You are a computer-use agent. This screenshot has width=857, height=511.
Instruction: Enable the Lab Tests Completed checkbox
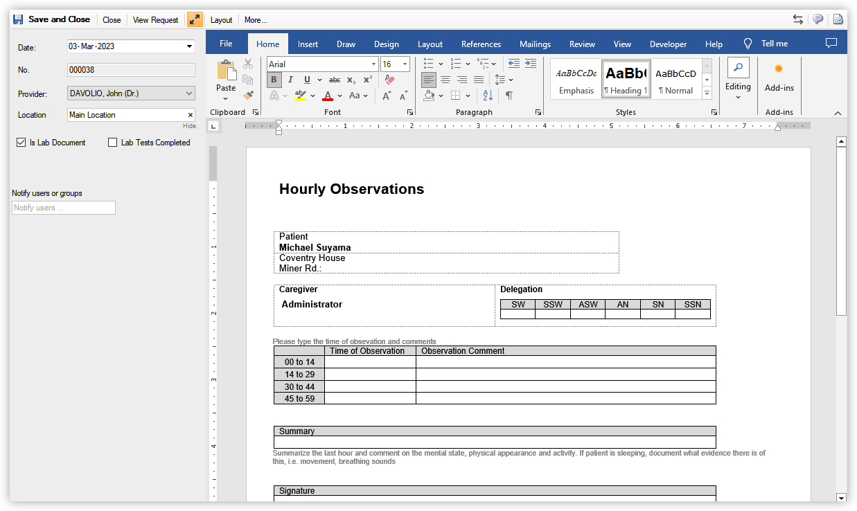coord(112,142)
